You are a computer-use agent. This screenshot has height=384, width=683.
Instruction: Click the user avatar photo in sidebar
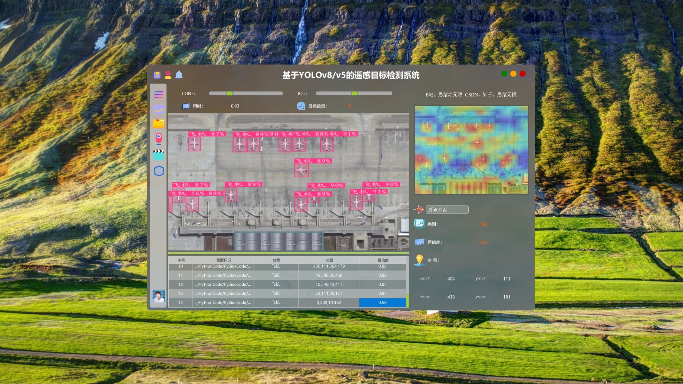point(159,296)
